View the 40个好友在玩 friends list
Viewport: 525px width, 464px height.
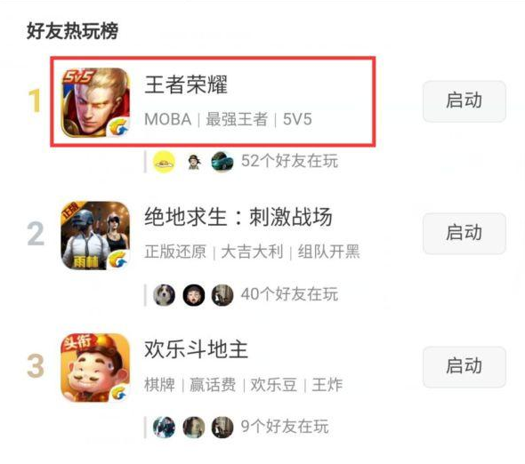tap(289, 294)
